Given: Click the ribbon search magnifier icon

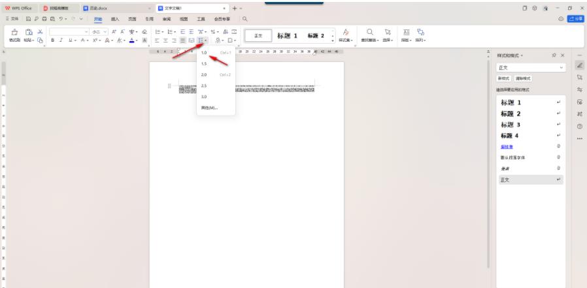Looking at the screenshot, I should coord(245,19).
